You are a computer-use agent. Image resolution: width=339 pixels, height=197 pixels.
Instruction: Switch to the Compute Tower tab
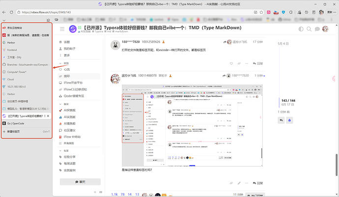27,72
